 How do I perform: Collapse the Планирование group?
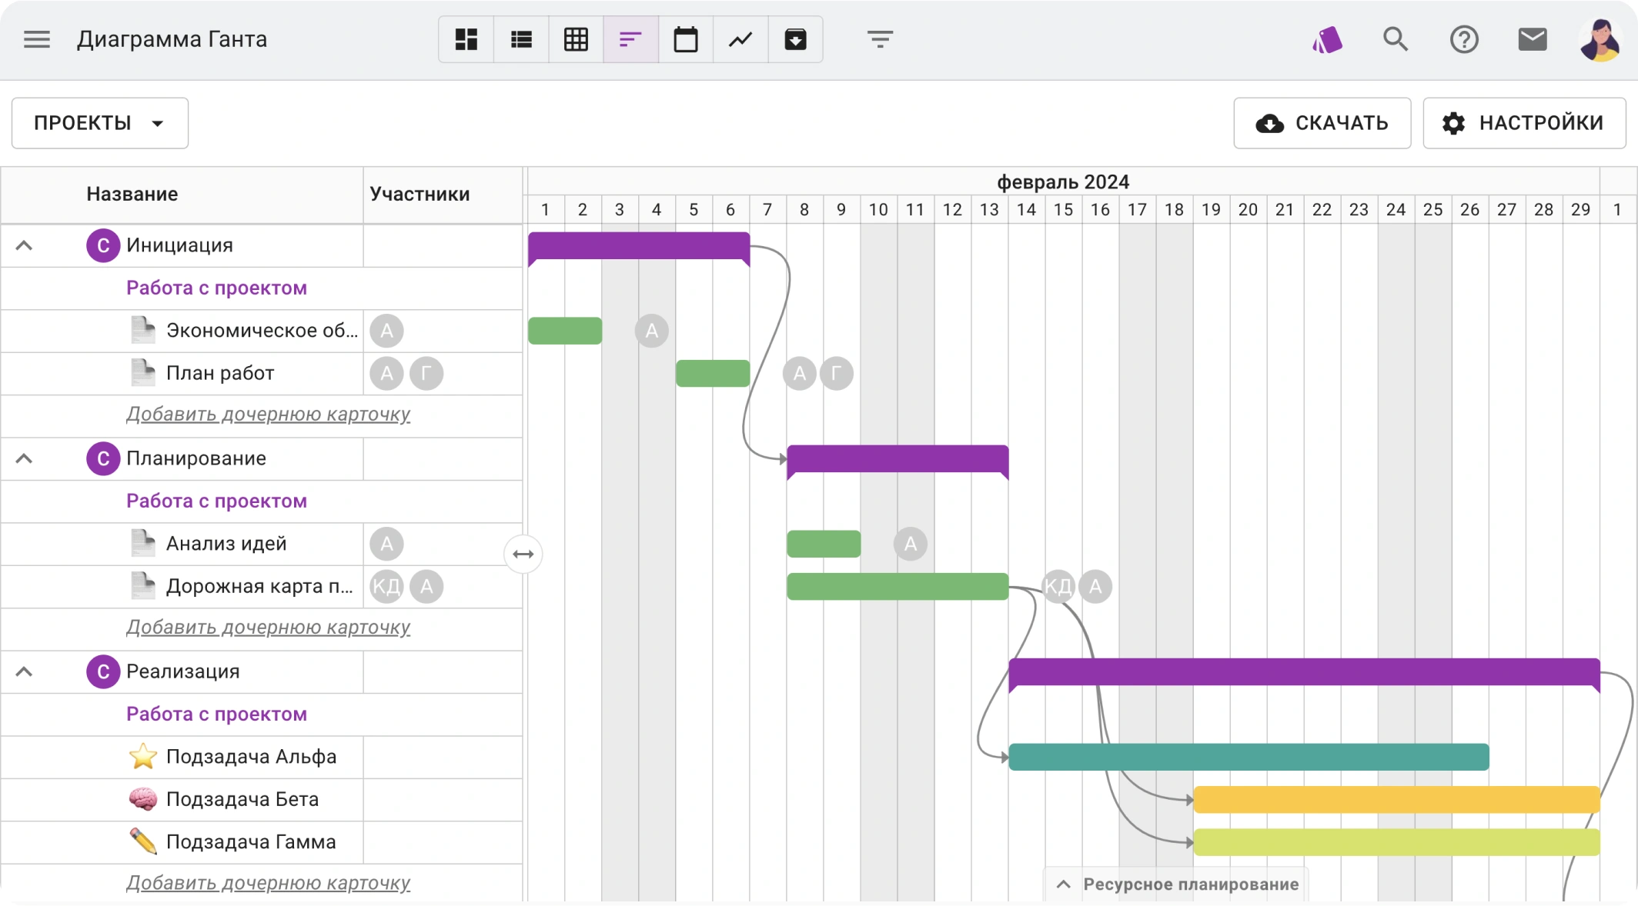coord(24,459)
